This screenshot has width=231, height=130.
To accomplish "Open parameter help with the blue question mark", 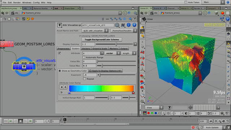I will coord(134,25).
